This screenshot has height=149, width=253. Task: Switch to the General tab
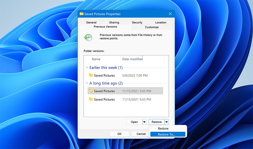click(91, 23)
